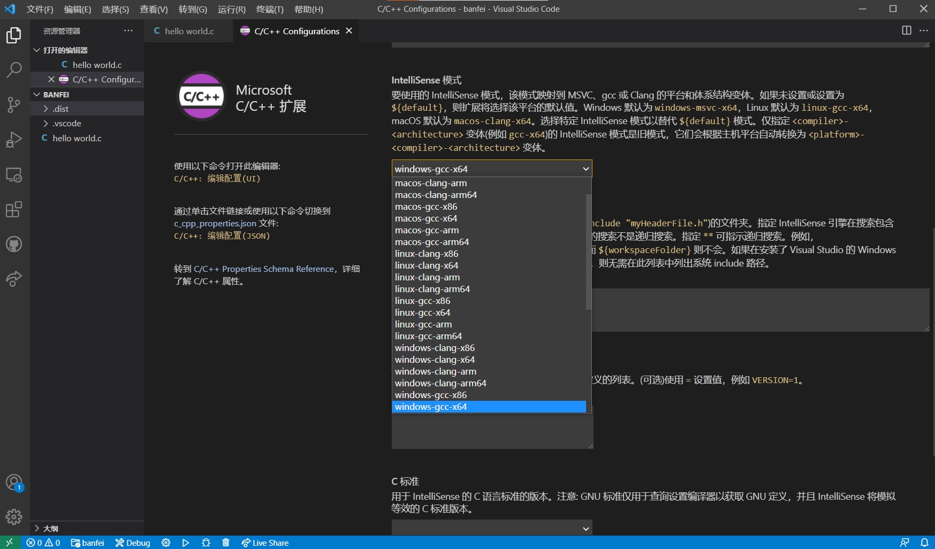Open explorer panel more actions ellipsis
The height and width of the screenshot is (549, 935).
click(x=128, y=30)
